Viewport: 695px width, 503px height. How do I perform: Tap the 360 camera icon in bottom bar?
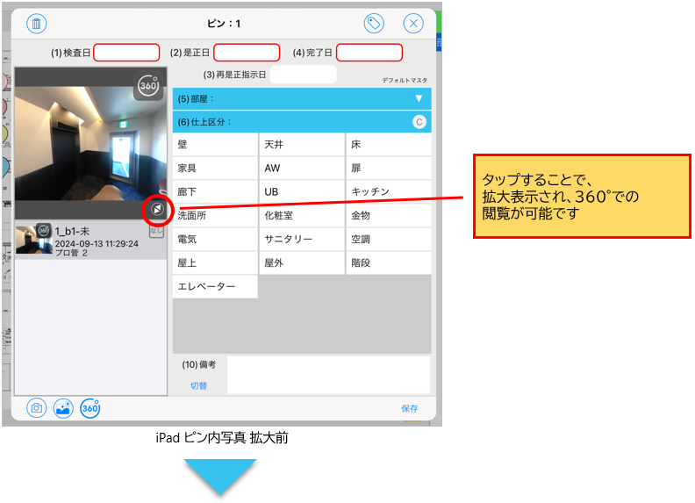pos(90,408)
